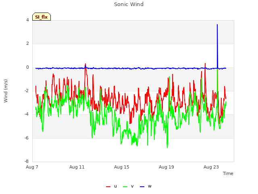Click the Aug 11 x-axis label

77,167
